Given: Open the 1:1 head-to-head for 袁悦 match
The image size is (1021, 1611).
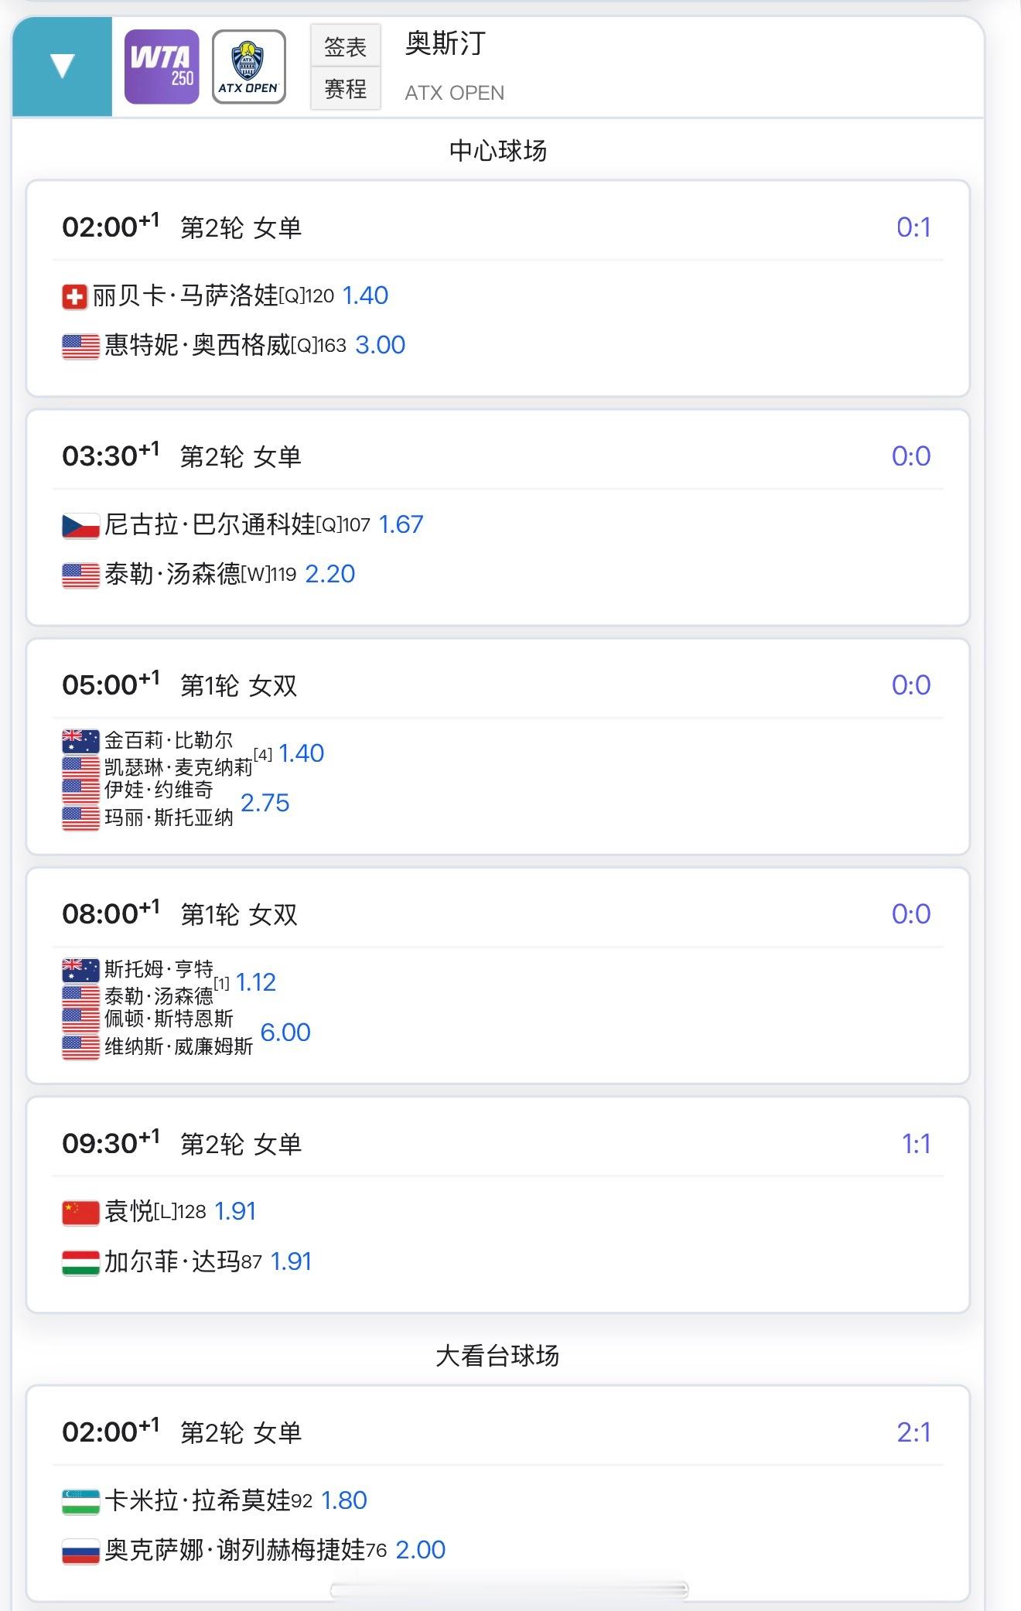Looking at the screenshot, I should click(x=917, y=1143).
